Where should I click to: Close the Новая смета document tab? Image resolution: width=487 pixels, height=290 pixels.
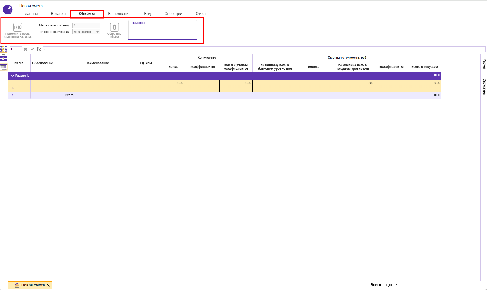48,285
